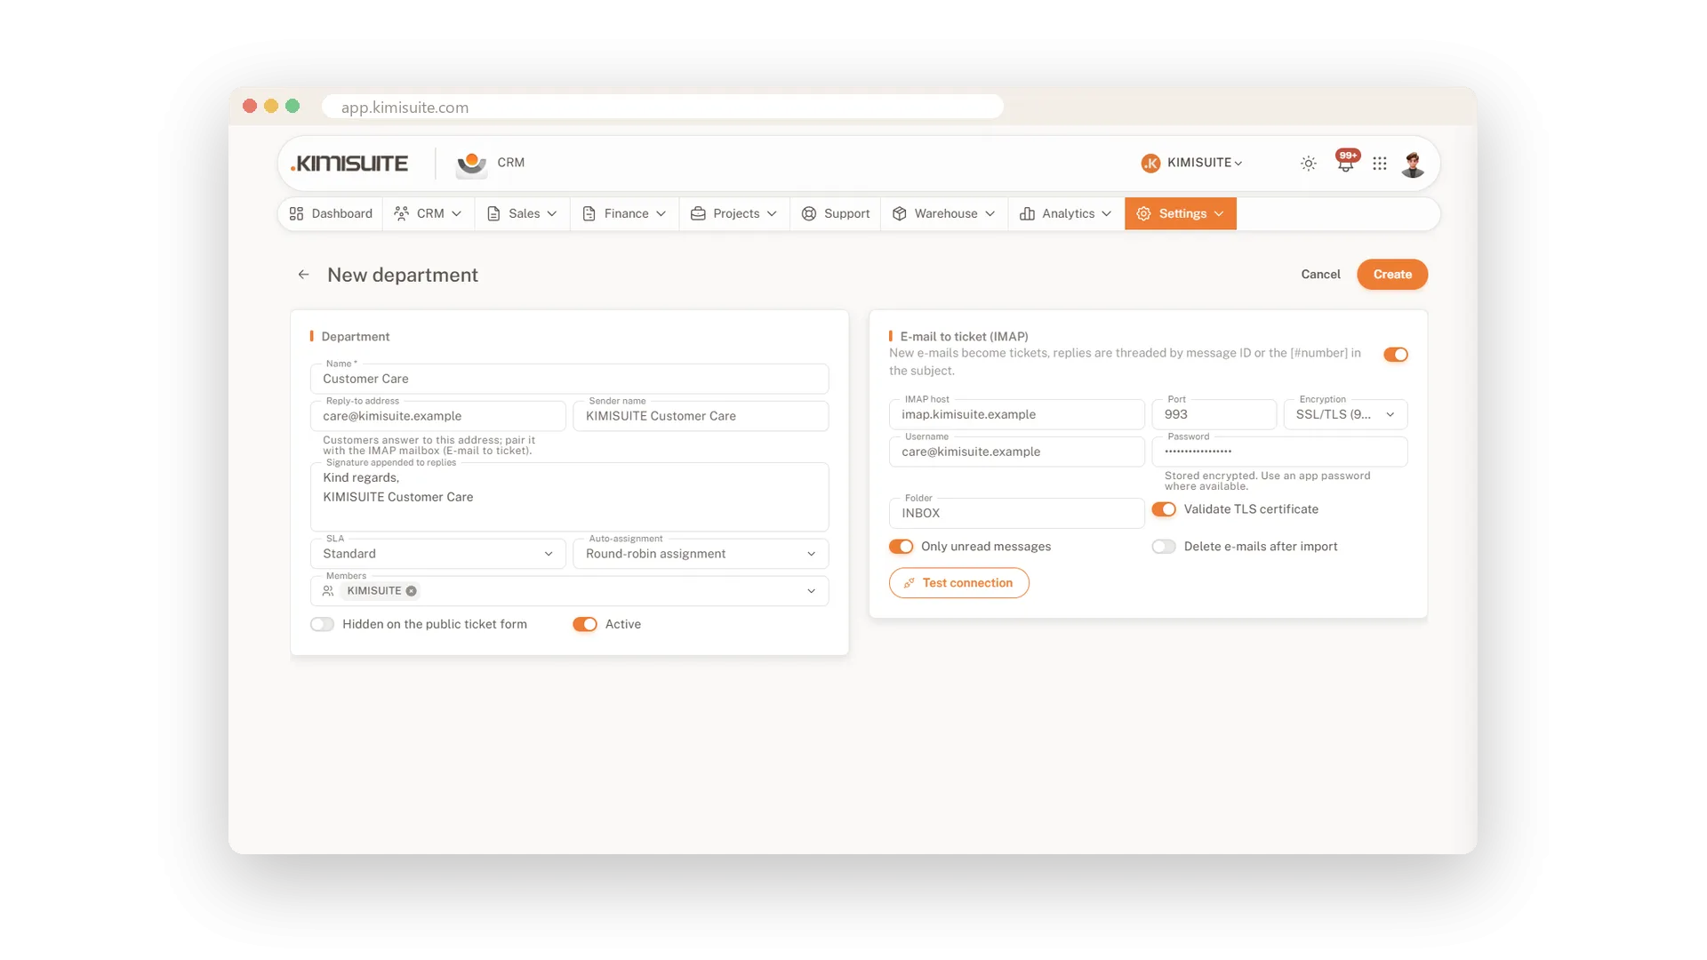Click the signature text area

[569, 497]
